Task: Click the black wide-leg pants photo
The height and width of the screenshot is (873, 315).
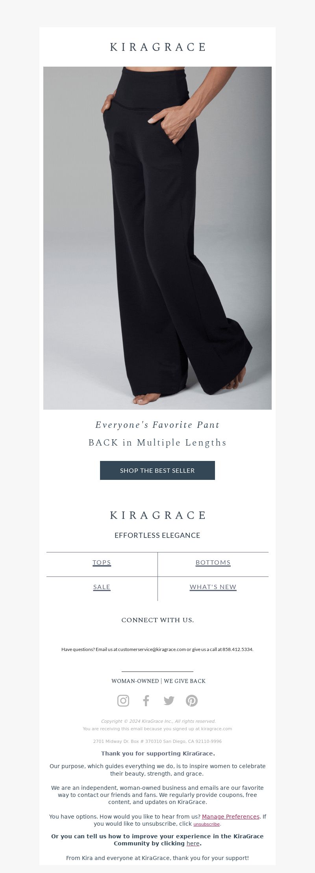Action: [157, 238]
